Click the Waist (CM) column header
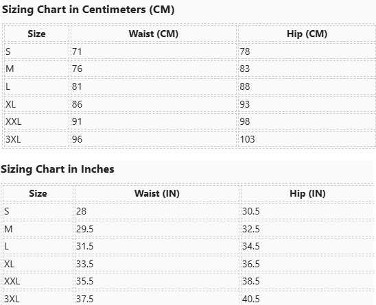Screen dimensions: 376x305 coord(154,34)
